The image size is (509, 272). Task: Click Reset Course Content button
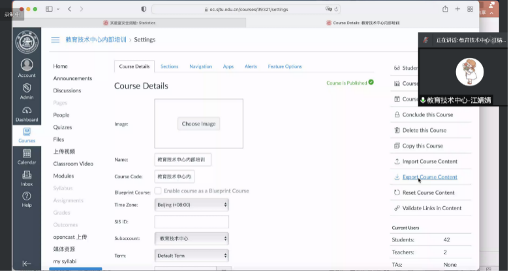click(x=428, y=193)
